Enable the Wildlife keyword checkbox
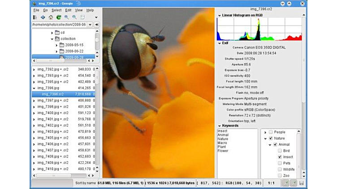This screenshot has height=189, width=337. (280, 170)
